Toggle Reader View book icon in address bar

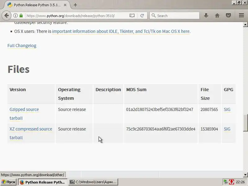tap(132, 15)
